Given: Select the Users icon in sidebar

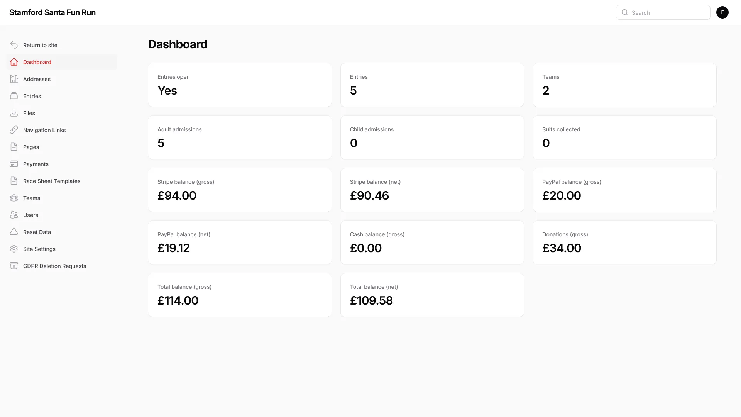Looking at the screenshot, I should point(14,215).
